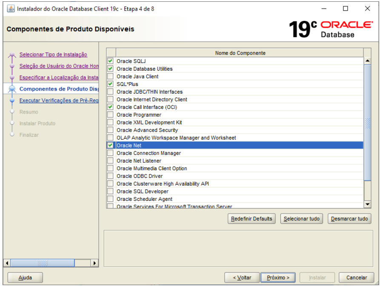Check the Oracle SQL Developer checkbox
Image resolution: width=380 pixels, height=286 pixels.
click(110, 191)
